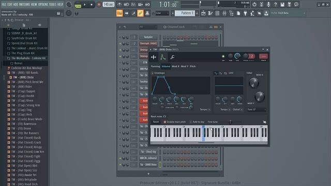The width and height of the screenshot is (331, 186).
Task: Select the Sampler channel button
Action: pos(148,37)
